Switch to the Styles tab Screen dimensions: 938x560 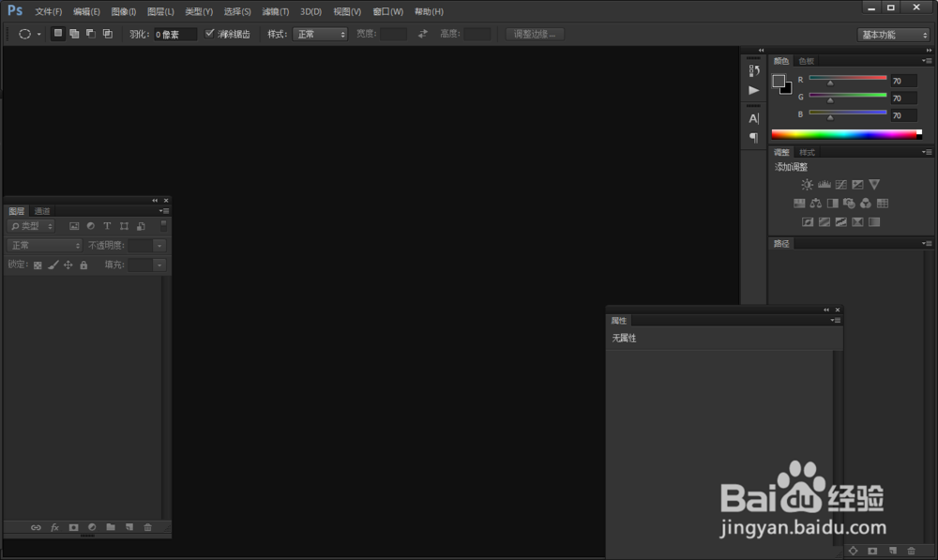[807, 153]
